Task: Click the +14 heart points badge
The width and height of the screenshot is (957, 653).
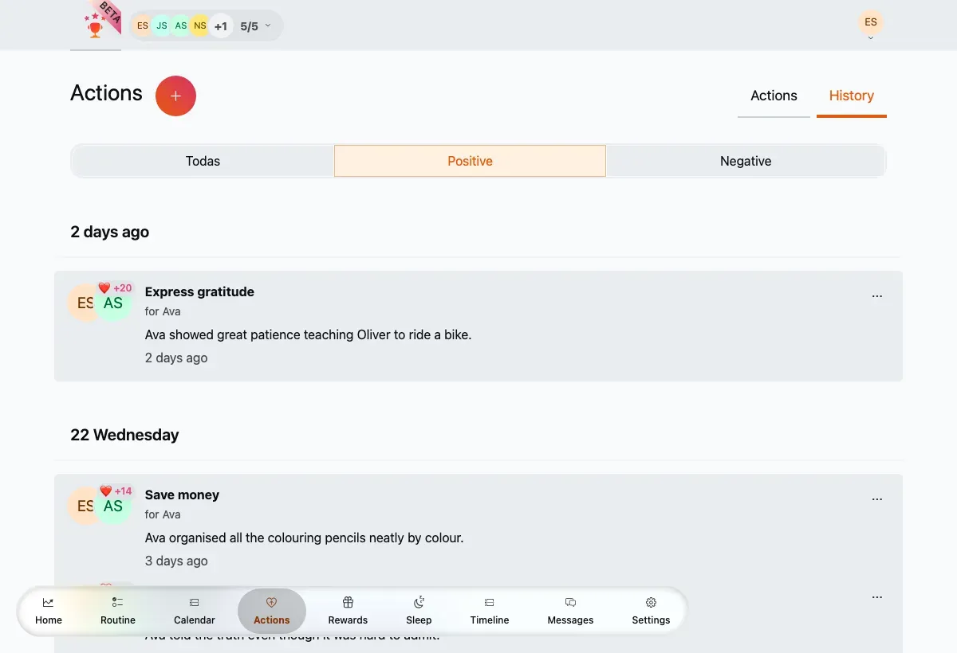Action: point(116,491)
